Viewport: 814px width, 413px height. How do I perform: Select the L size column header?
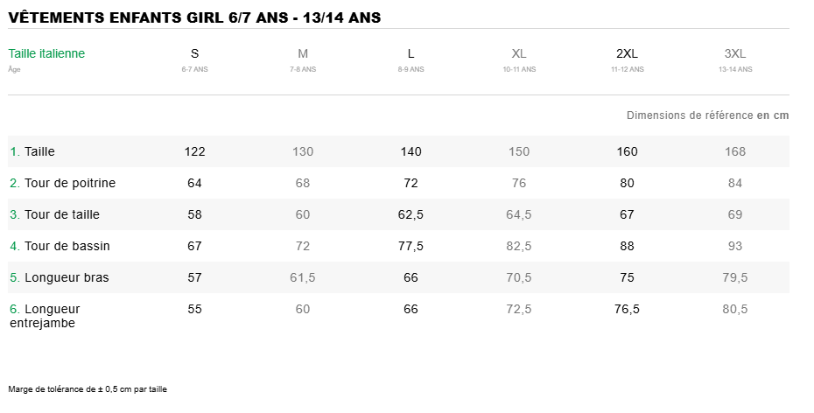click(411, 54)
